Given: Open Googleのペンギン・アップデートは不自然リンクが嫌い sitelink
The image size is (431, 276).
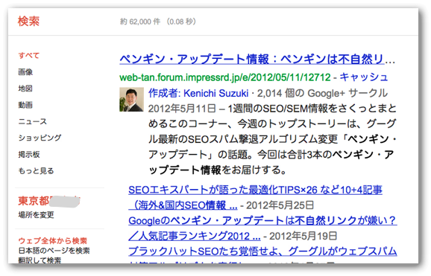Looking at the screenshot, I should click(262, 228).
